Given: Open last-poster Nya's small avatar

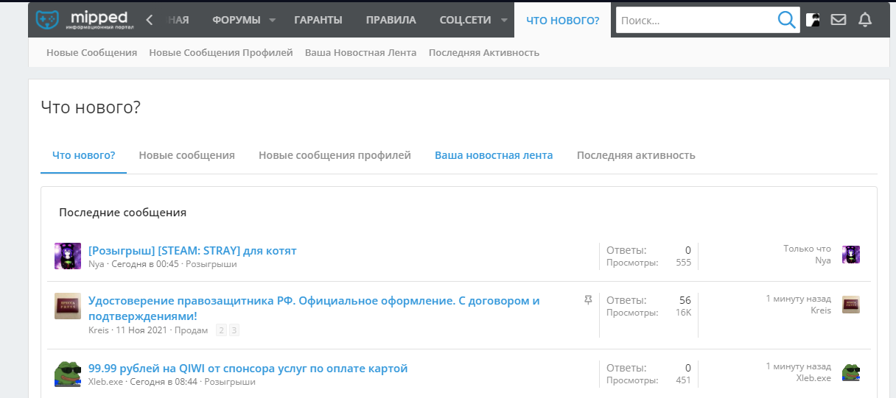Looking at the screenshot, I should click(x=851, y=255).
